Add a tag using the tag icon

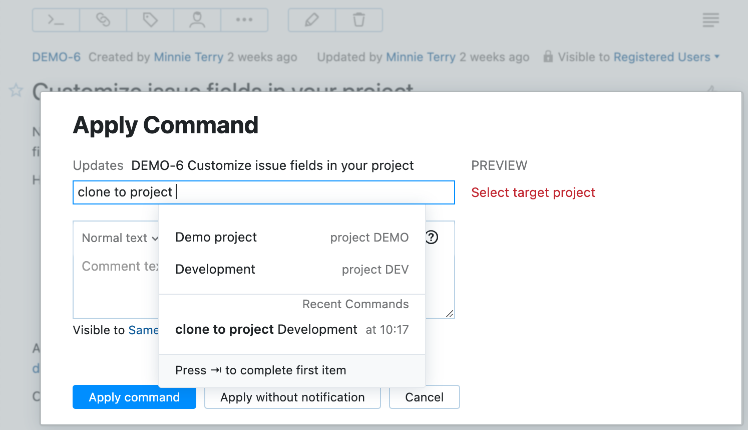[149, 20]
